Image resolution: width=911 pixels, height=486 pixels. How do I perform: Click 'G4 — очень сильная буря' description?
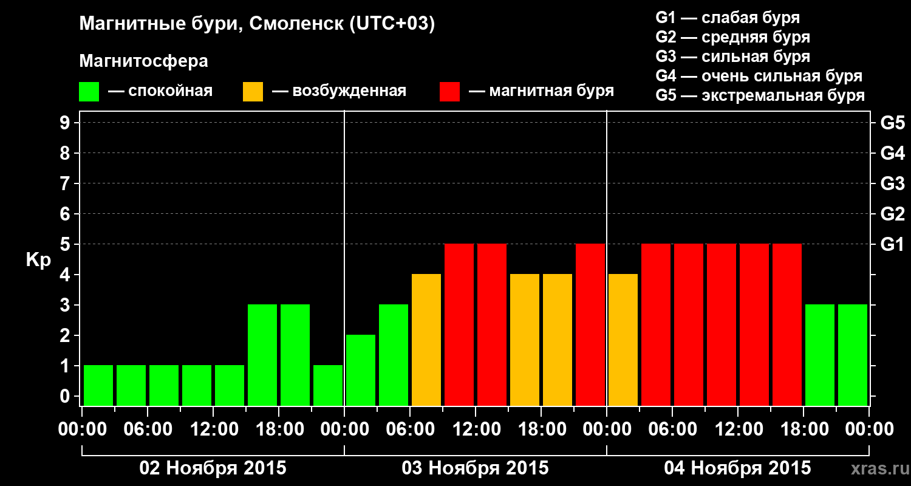click(759, 75)
